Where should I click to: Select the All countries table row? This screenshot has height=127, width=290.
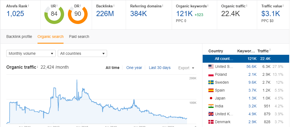coord(246,59)
